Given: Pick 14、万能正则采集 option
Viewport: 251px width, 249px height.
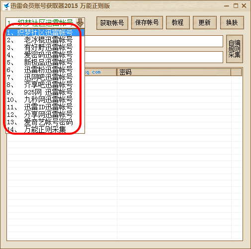Looking at the screenshot, I should 45,129.
